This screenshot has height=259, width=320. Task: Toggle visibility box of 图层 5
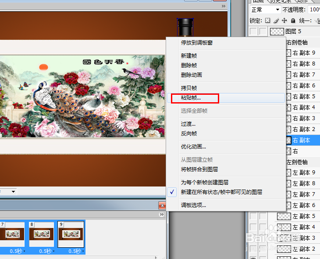pos(253,31)
